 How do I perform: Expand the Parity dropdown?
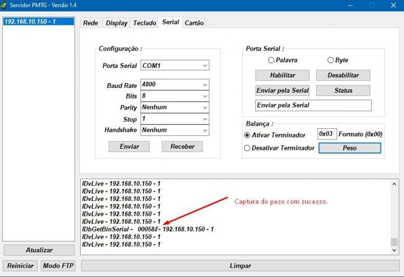tap(175, 107)
